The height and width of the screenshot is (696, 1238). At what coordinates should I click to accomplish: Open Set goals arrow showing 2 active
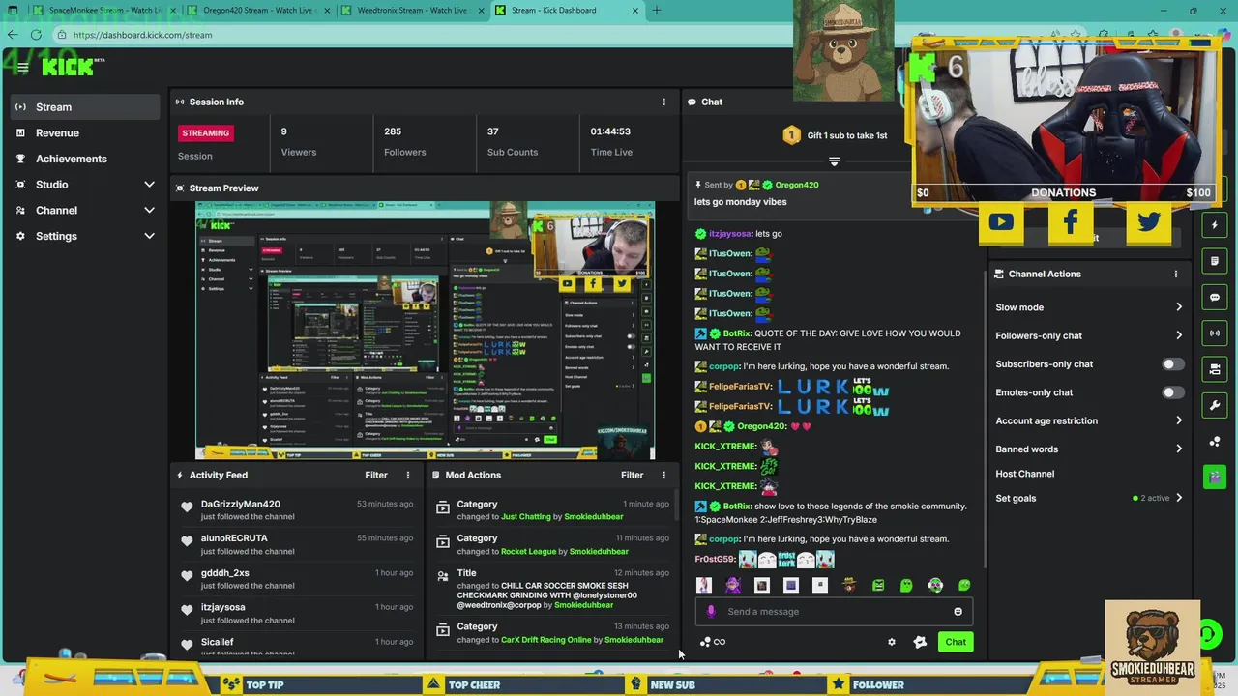(x=1178, y=498)
